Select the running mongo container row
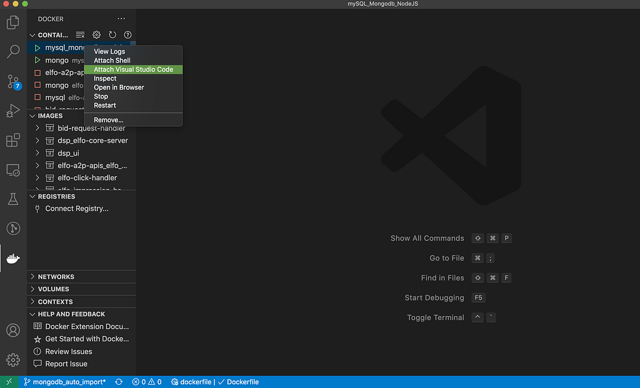The width and height of the screenshot is (640, 388). tap(56, 60)
